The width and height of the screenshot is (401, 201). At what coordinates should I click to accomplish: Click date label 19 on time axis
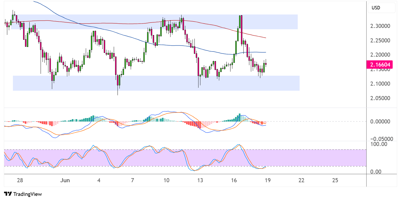click(x=268, y=180)
